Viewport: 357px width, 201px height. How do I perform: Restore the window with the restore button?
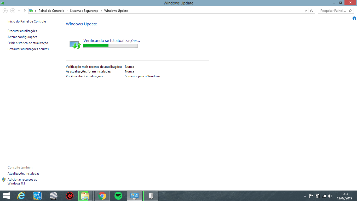point(341,2)
